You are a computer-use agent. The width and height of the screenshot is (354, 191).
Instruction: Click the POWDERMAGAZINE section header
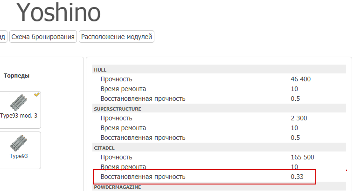pyautogui.click(x=219, y=187)
